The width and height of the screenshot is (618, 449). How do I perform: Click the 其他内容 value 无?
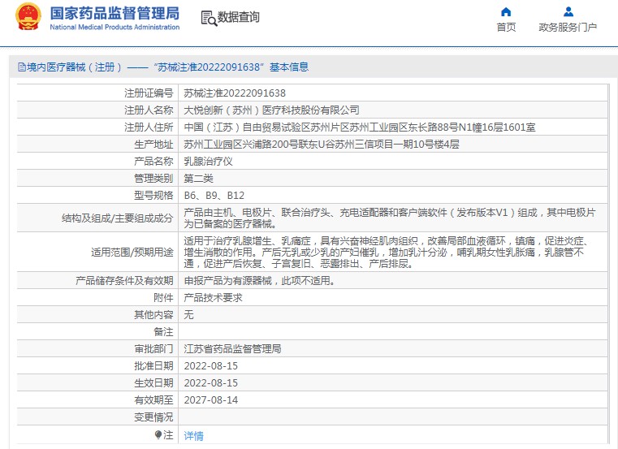188,314
